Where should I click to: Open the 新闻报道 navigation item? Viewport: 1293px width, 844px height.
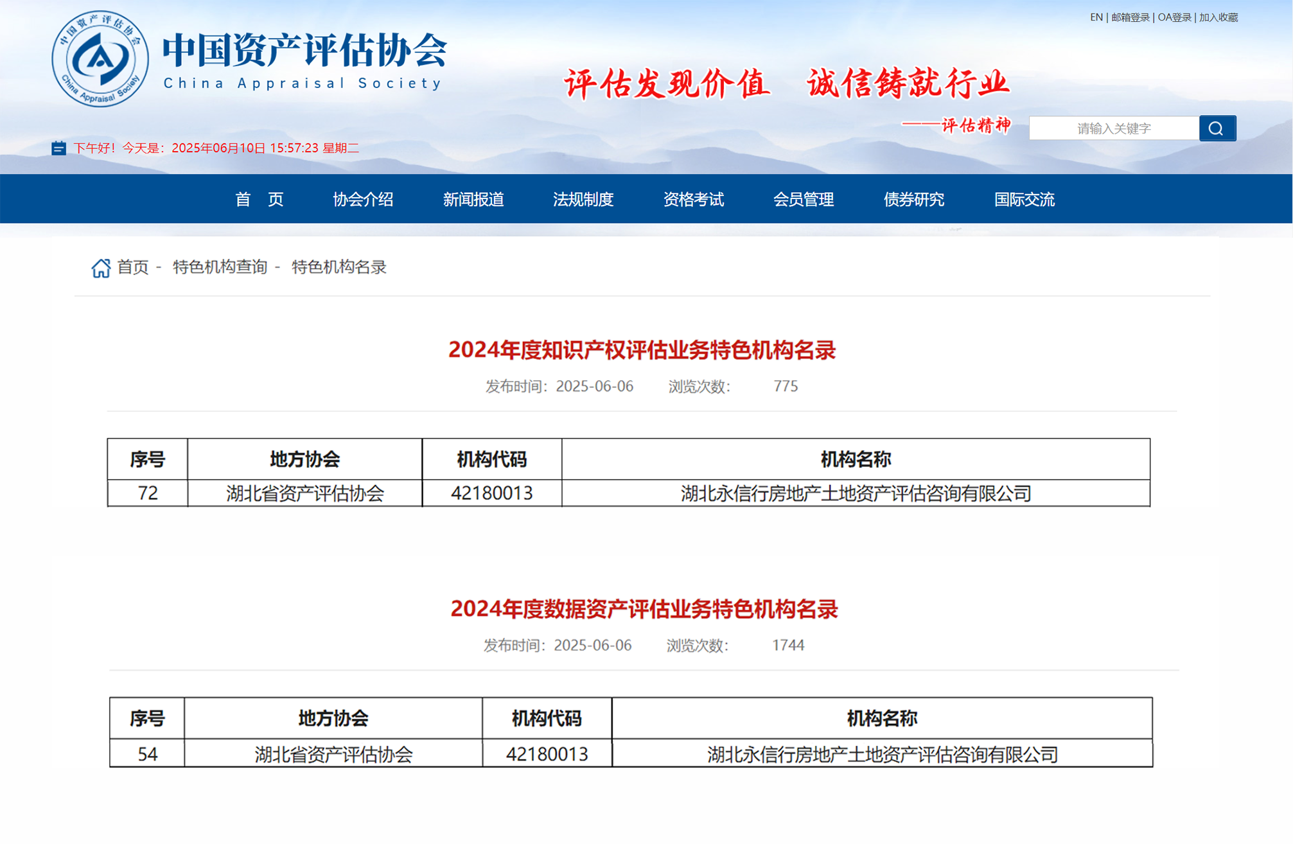473,199
